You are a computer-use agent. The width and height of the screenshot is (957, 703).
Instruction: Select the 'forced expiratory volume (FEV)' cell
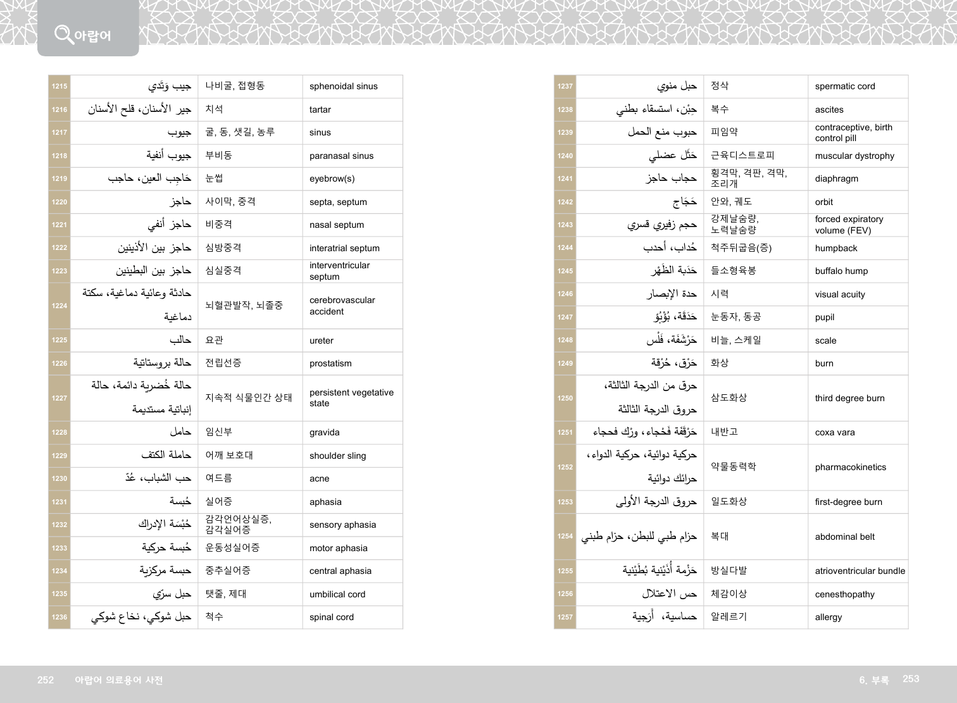tap(849, 225)
